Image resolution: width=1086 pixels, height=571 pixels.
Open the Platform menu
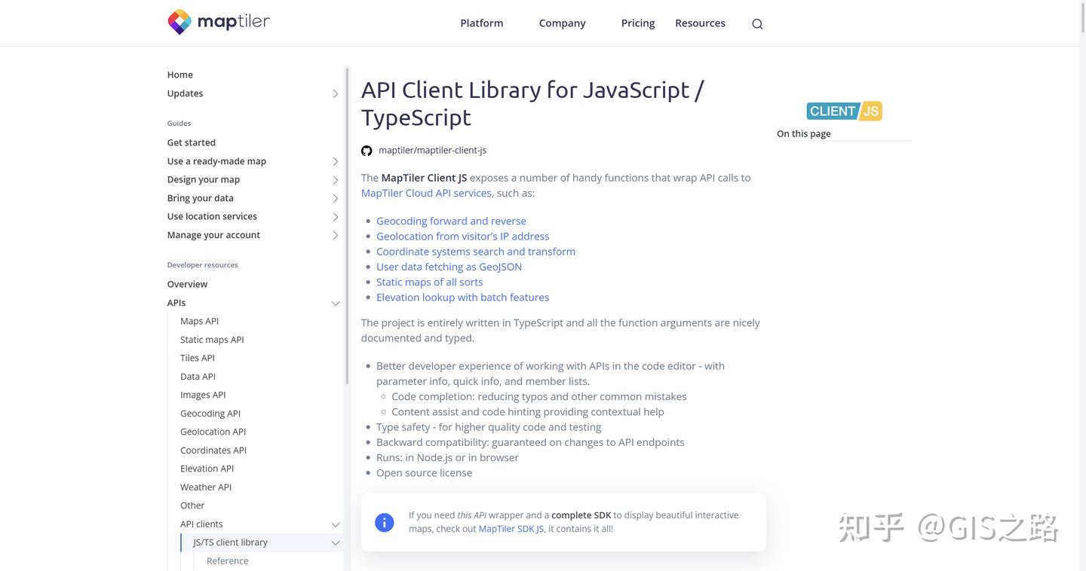click(482, 23)
